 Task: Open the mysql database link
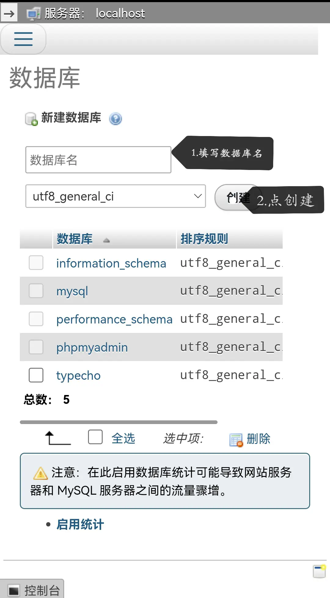pyautogui.click(x=72, y=291)
